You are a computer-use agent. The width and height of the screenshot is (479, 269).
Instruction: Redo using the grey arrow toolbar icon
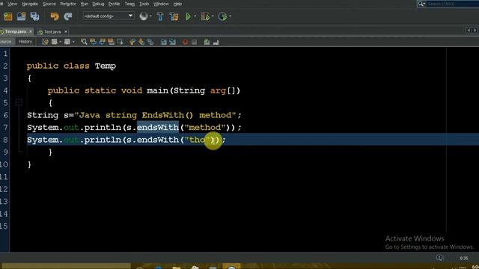pyautogui.click(x=68, y=16)
